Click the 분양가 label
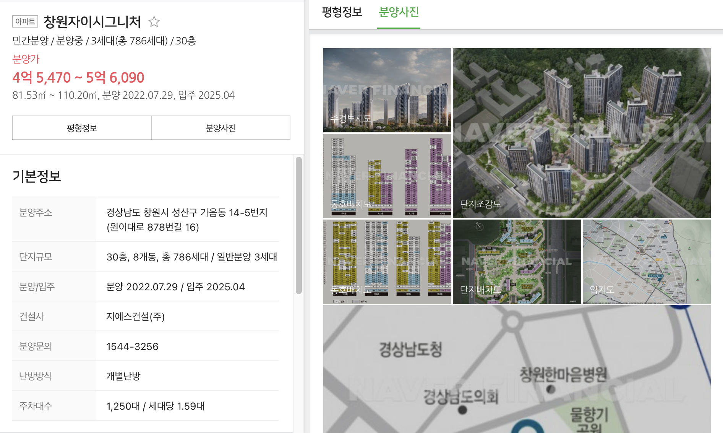Image resolution: width=723 pixels, height=433 pixels. point(26,59)
